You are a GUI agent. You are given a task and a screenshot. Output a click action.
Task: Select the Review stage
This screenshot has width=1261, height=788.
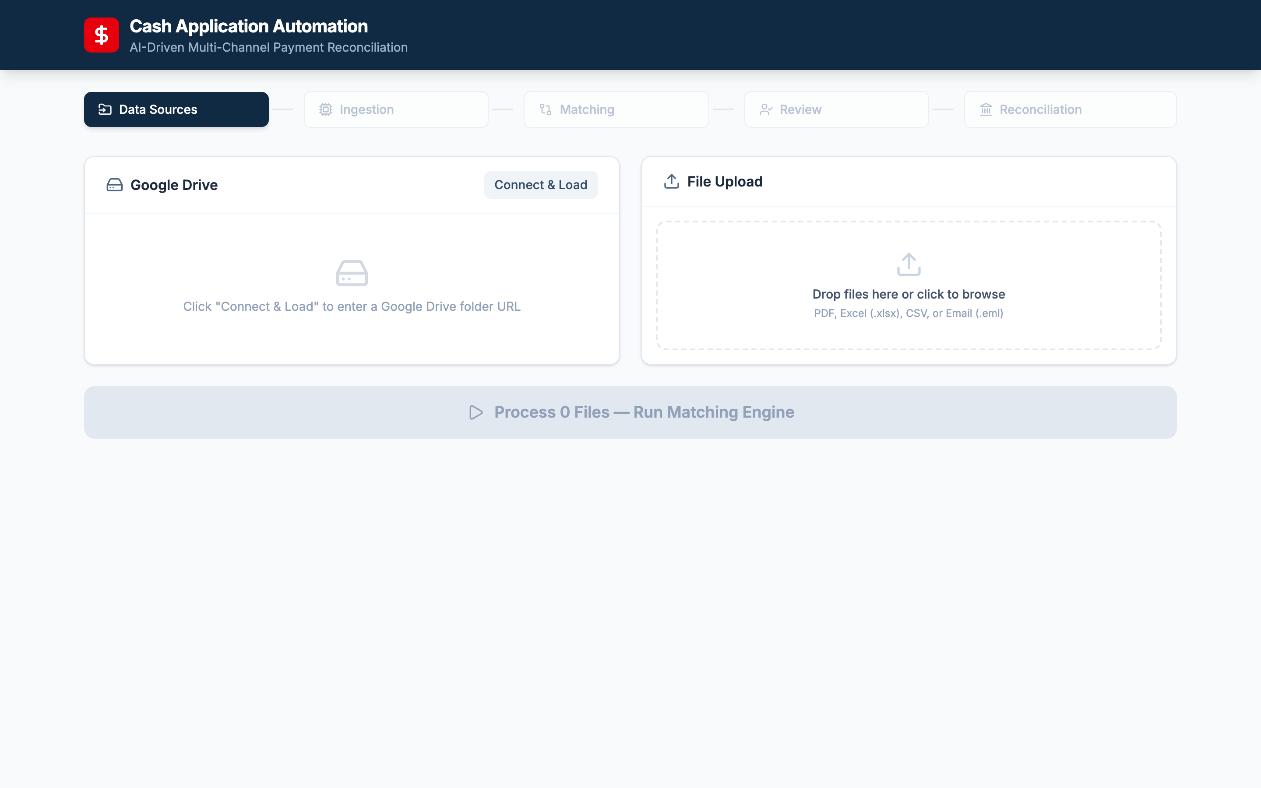point(836,109)
